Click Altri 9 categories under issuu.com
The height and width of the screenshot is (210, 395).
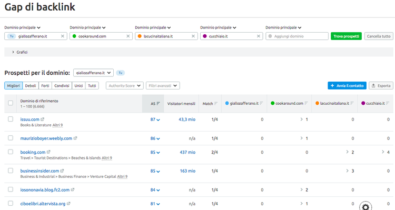[58, 125]
